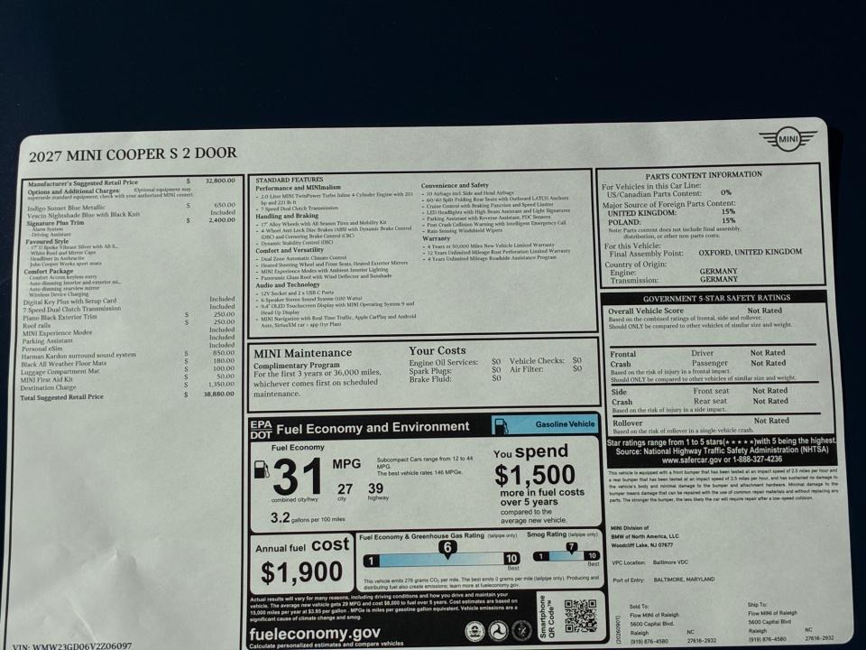
Task: Click the first circular agency seal beside fueleconomy.gov
Action: [x=474, y=631]
